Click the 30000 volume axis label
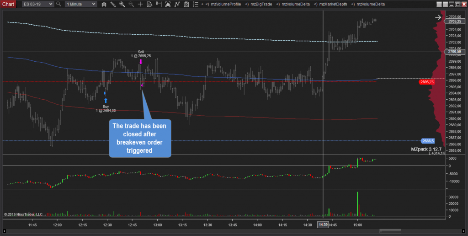This screenshot has height=236, width=468. (453, 197)
